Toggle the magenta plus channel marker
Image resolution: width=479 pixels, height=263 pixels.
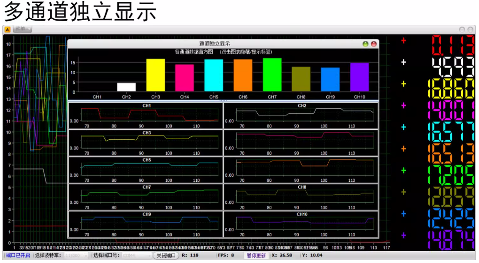click(403, 105)
